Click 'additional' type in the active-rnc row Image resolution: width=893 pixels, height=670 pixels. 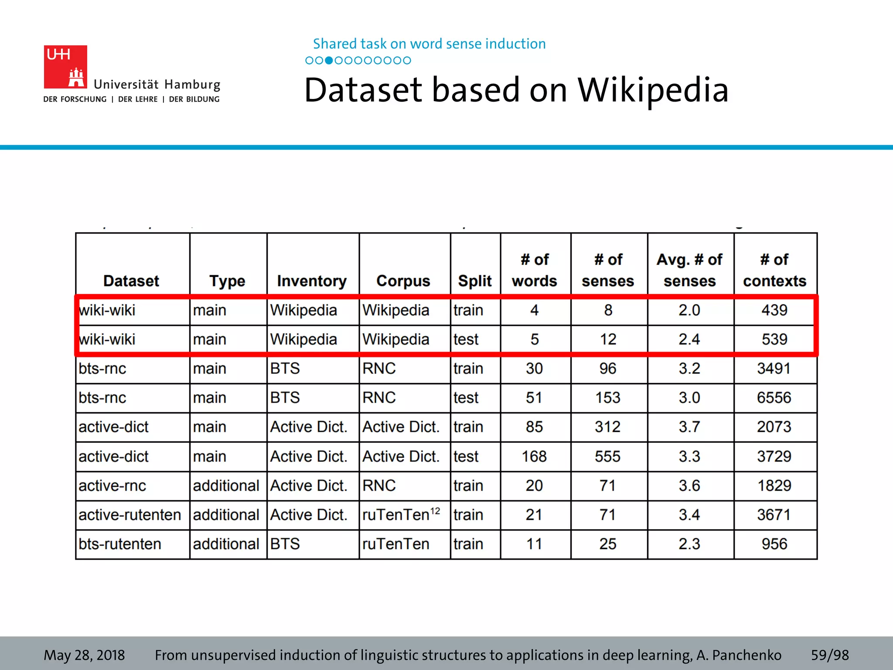coord(226,485)
